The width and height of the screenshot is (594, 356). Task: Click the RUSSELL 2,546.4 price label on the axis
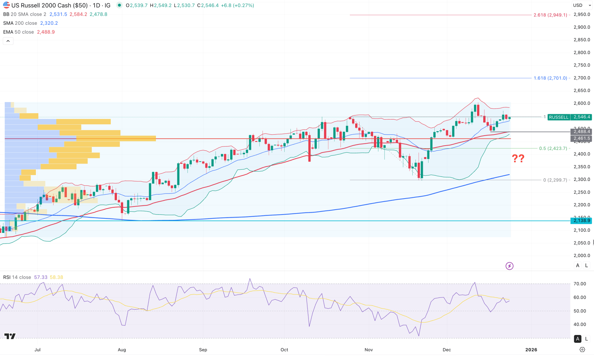coord(569,117)
